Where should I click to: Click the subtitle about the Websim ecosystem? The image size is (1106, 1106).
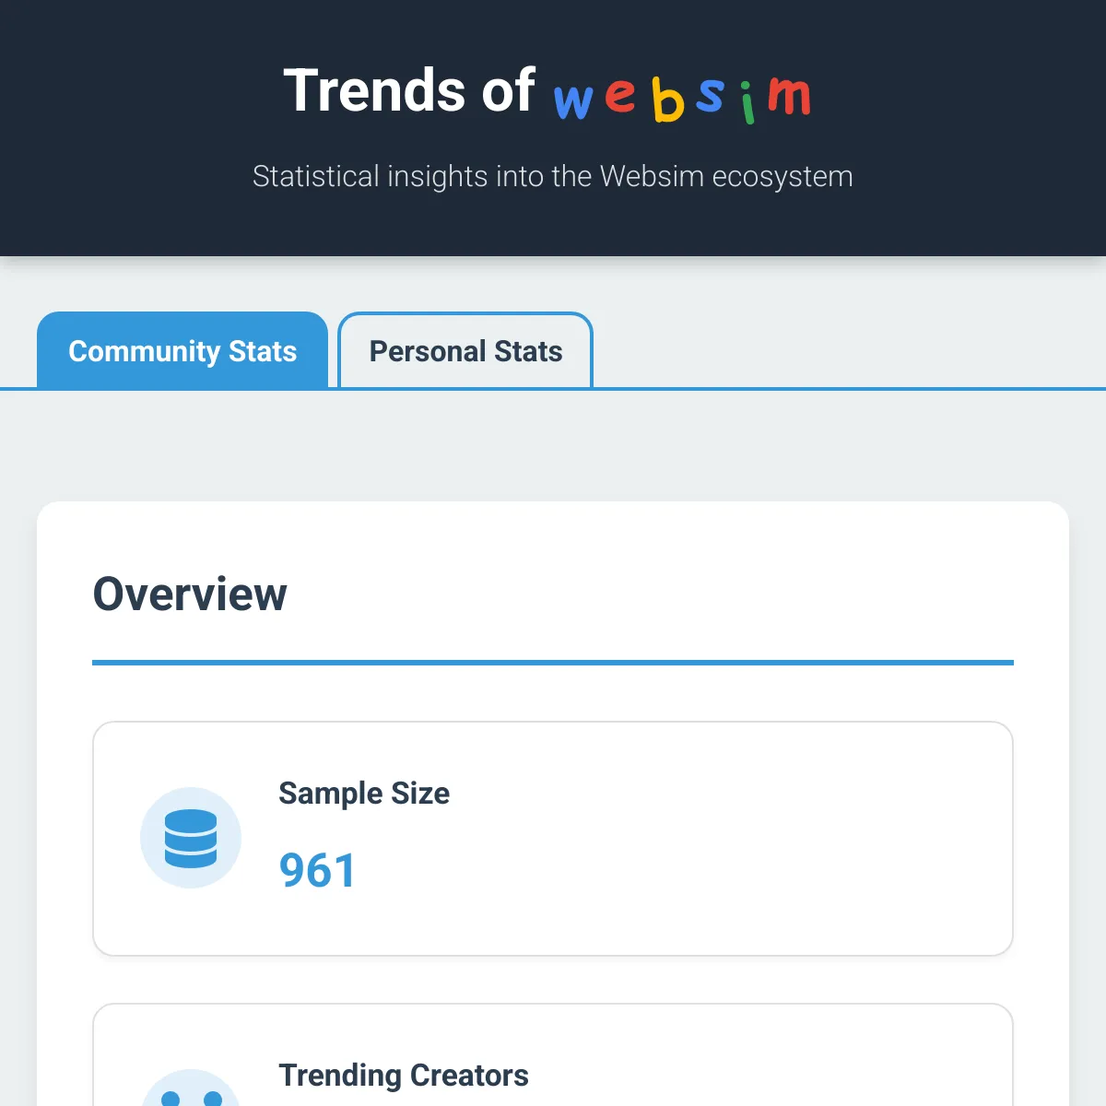pos(553,176)
